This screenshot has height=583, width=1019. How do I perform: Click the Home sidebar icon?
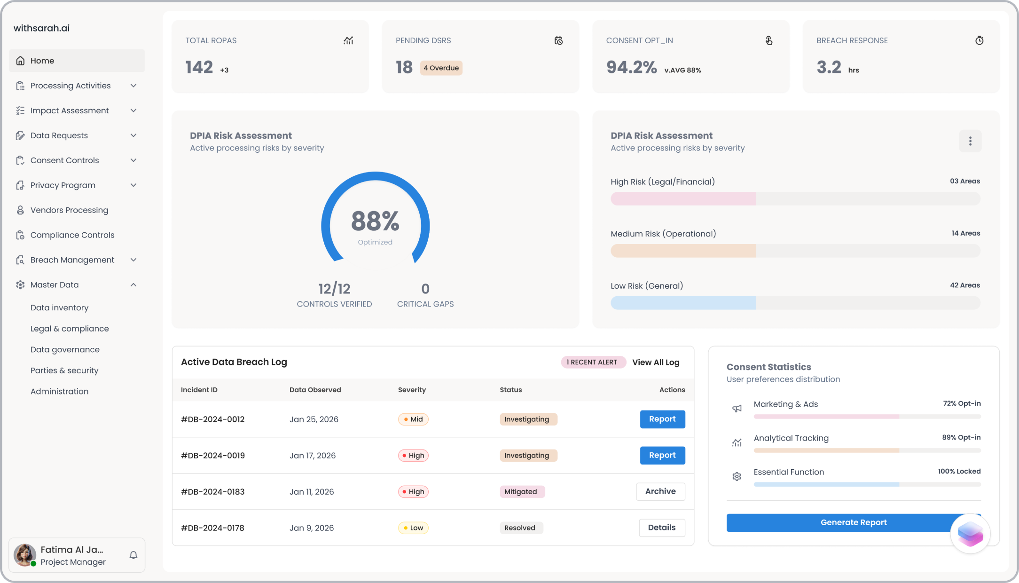coord(20,61)
